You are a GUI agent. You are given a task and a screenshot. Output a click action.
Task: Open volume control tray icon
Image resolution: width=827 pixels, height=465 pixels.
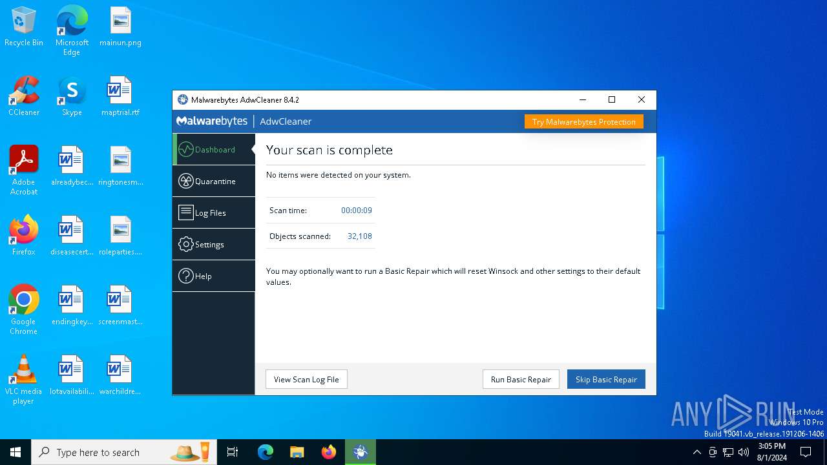click(x=744, y=452)
